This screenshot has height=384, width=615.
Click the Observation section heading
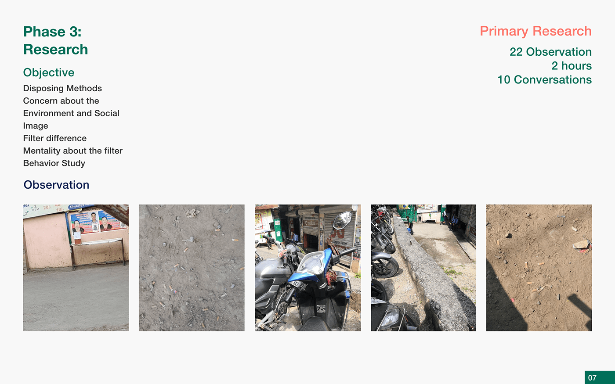pyautogui.click(x=56, y=185)
